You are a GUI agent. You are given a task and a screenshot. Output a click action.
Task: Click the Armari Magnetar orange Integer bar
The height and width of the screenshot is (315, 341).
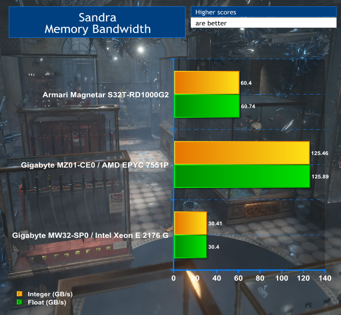207,83
